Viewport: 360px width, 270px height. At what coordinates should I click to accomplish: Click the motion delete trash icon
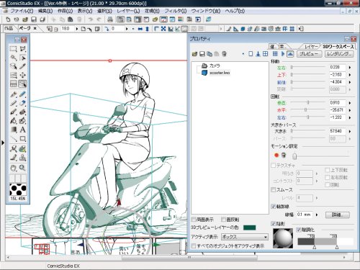(284, 156)
